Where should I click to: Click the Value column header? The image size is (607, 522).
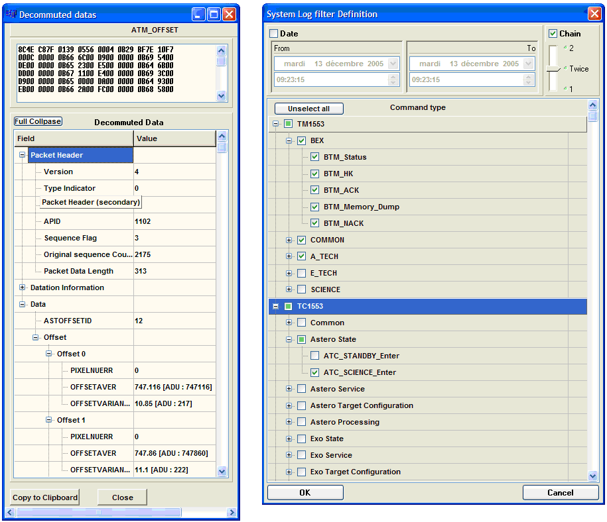(x=174, y=138)
